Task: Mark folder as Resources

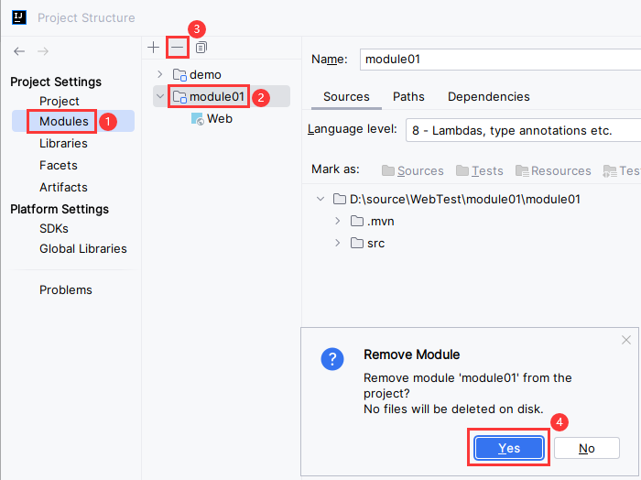Action: [x=553, y=170]
